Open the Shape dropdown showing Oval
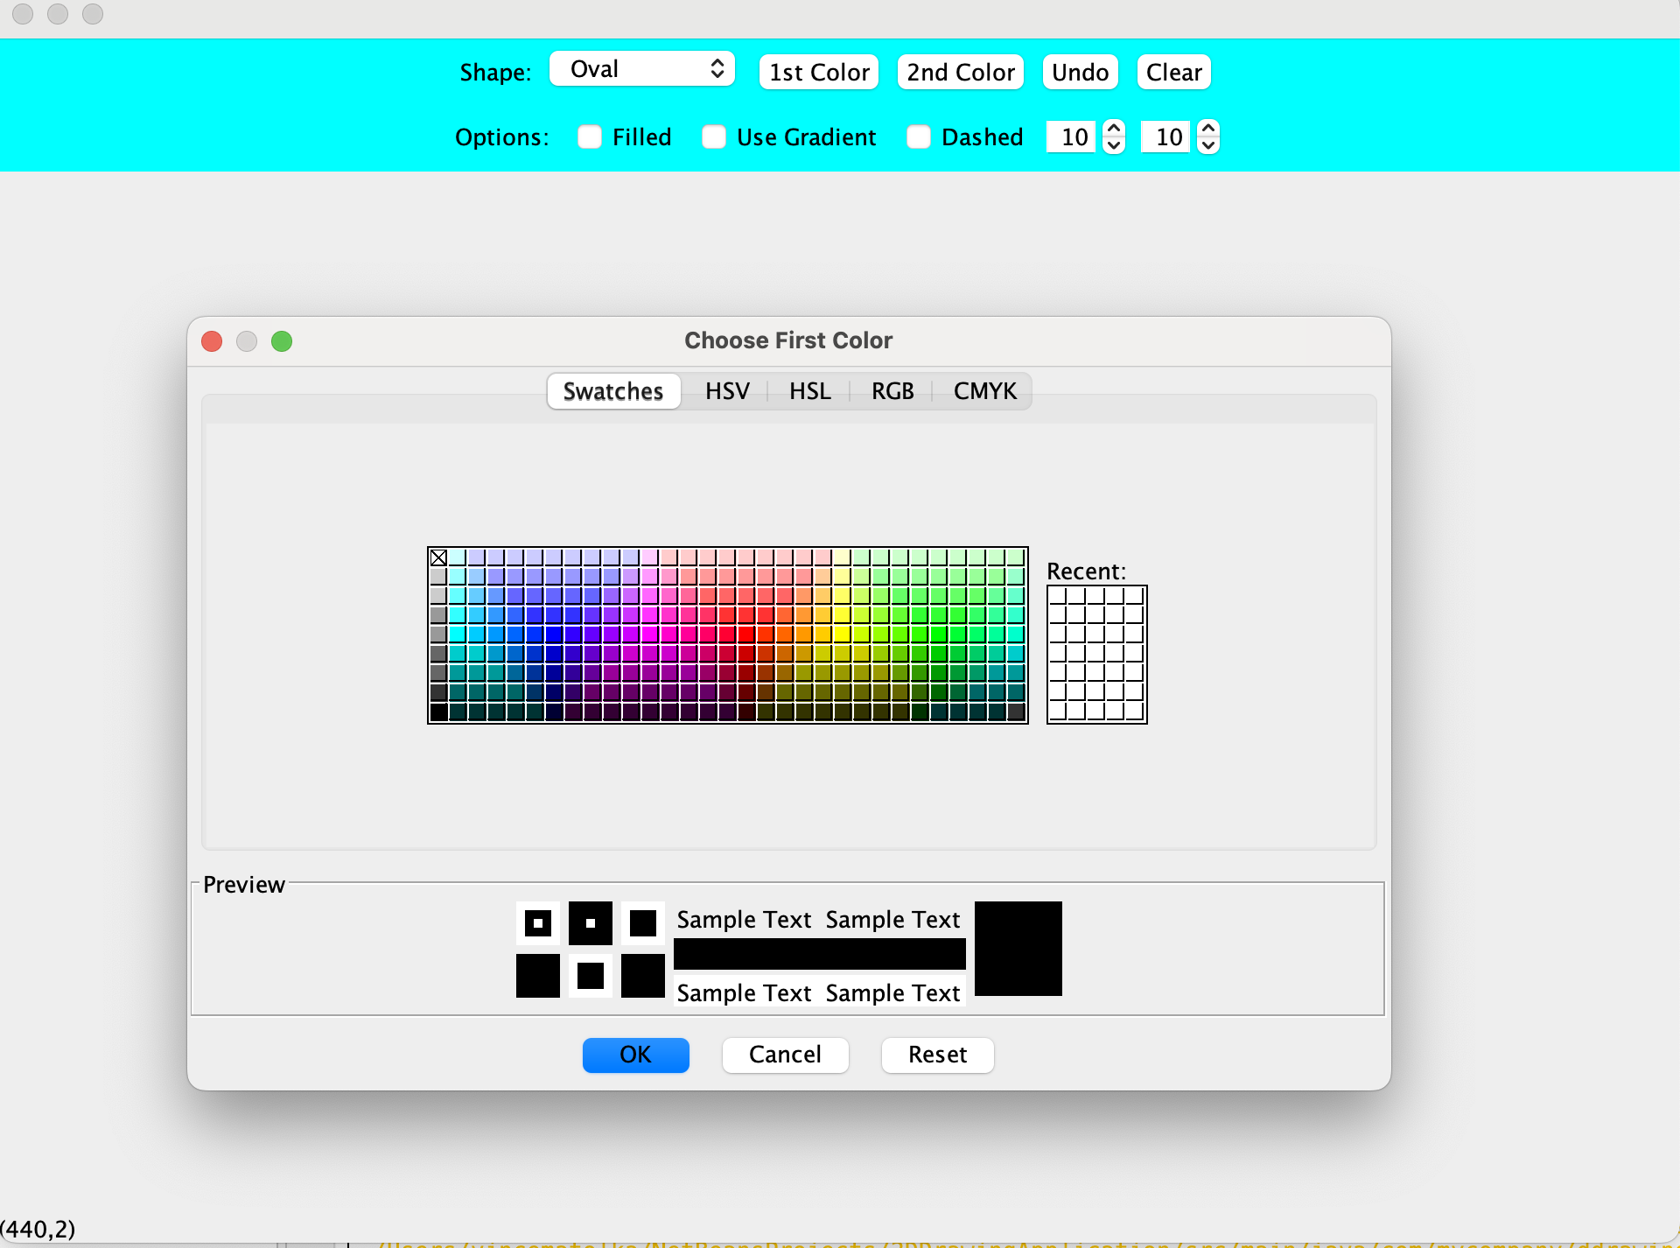 (x=642, y=69)
